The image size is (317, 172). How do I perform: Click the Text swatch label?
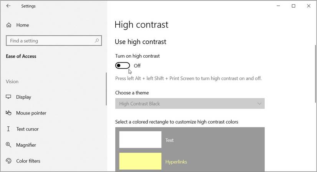tap(169, 140)
